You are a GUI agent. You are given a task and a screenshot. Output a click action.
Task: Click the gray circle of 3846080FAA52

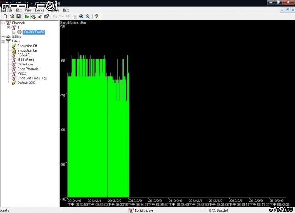point(19,32)
